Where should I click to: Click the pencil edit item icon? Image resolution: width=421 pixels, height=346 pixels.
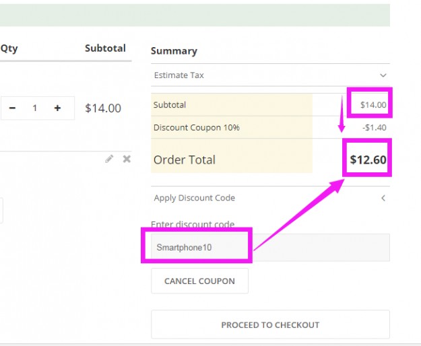click(x=109, y=159)
